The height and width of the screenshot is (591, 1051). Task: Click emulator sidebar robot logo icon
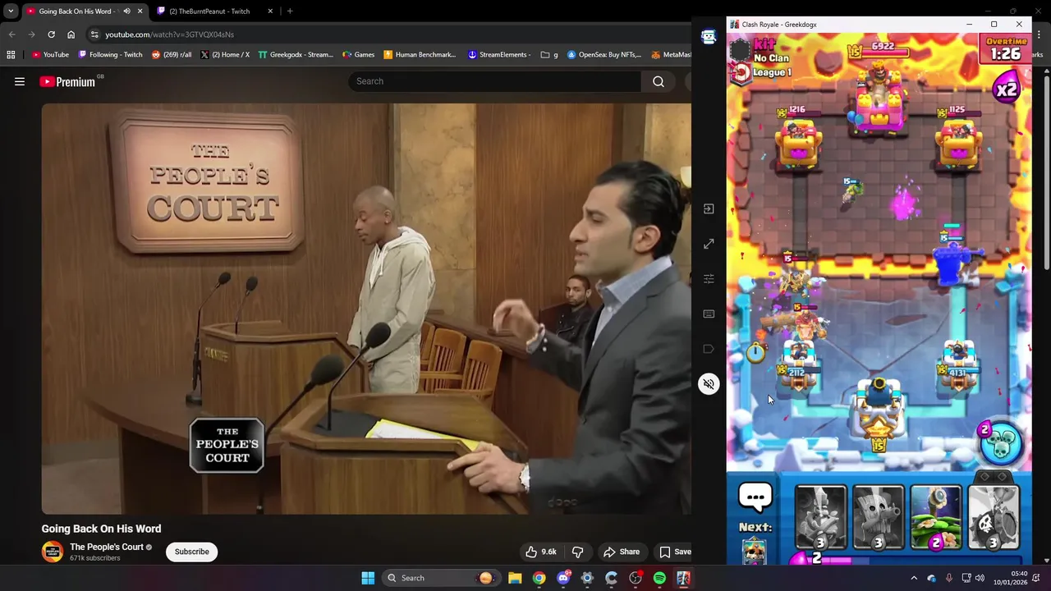coord(709,36)
